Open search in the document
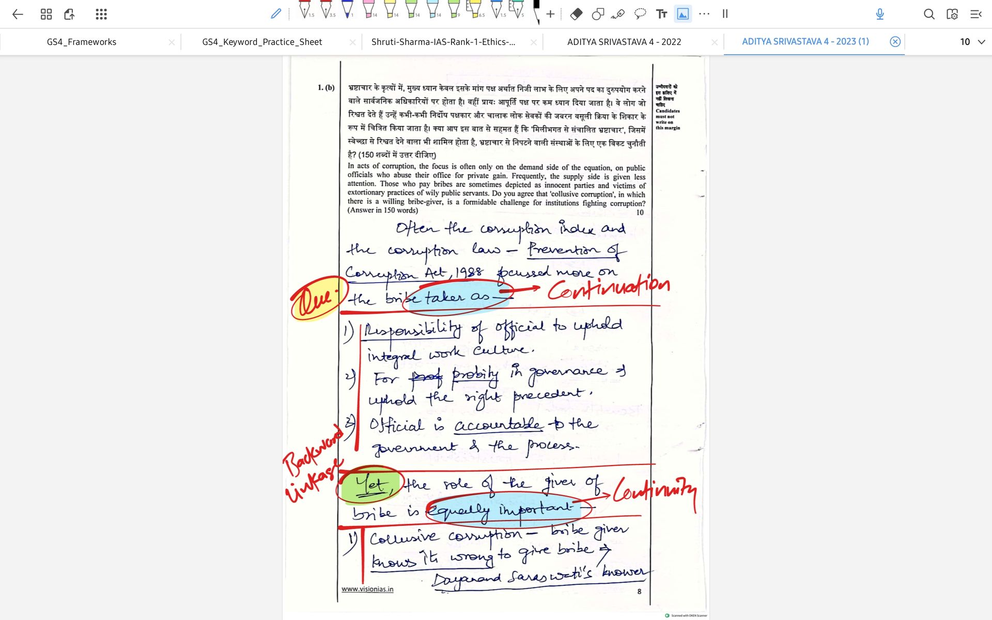This screenshot has height=620, width=992. click(929, 14)
